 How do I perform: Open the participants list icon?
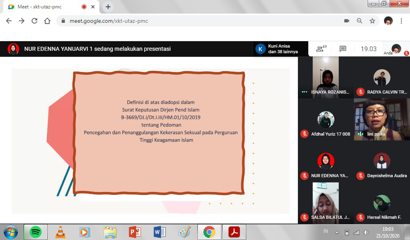[x=321, y=49]
